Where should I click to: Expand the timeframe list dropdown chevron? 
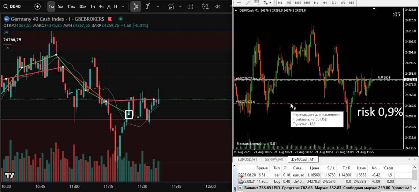tap(123, 6)
